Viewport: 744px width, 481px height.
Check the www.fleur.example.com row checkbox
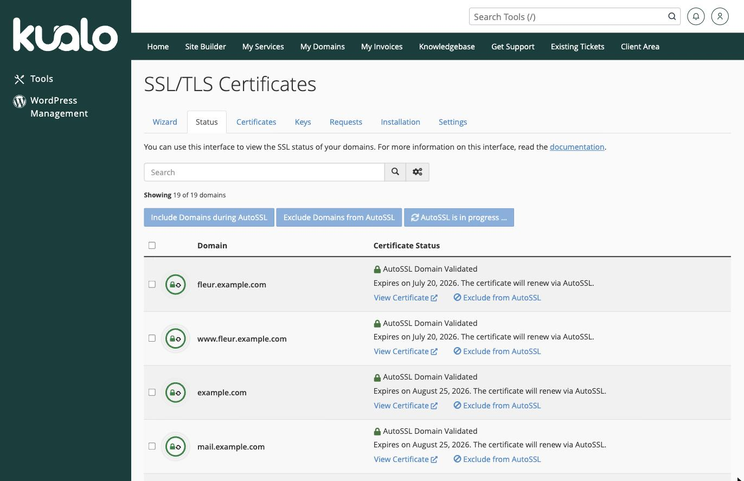(152, 338)
